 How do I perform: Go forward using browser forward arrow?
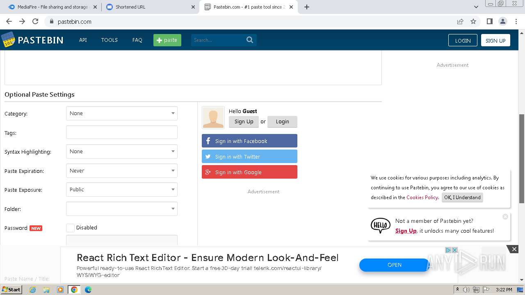(x=22, y=22)
